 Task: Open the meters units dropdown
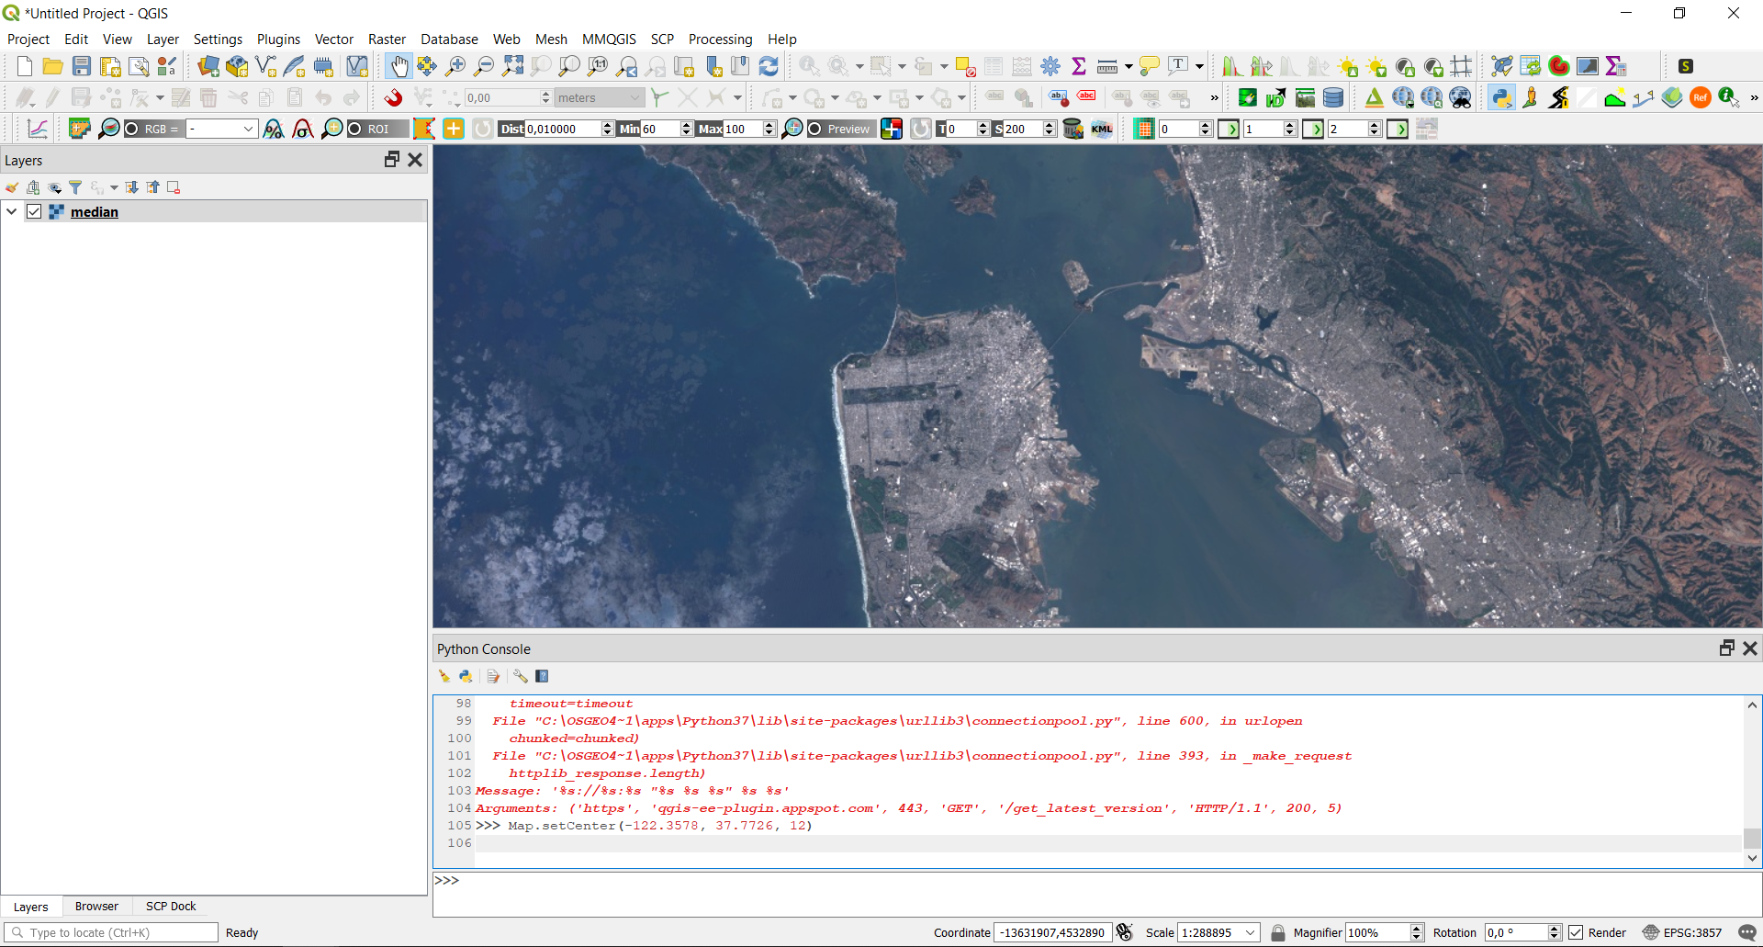pos(599,97)
